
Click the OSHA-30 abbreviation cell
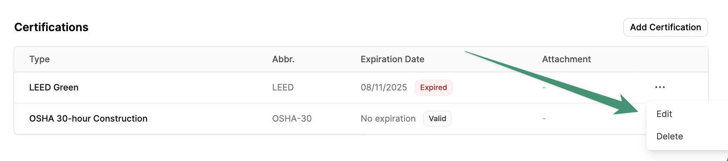pyautogui.click(x=292, y=119)
